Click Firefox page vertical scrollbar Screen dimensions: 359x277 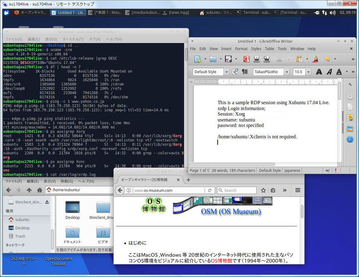pyautogui.click(x=302, y=211)
